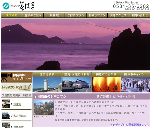Open the lighthouse photo under 自然を満喫
Viewport: 151px width, 128px height.
pyautogui.click(x=47, y=84)
